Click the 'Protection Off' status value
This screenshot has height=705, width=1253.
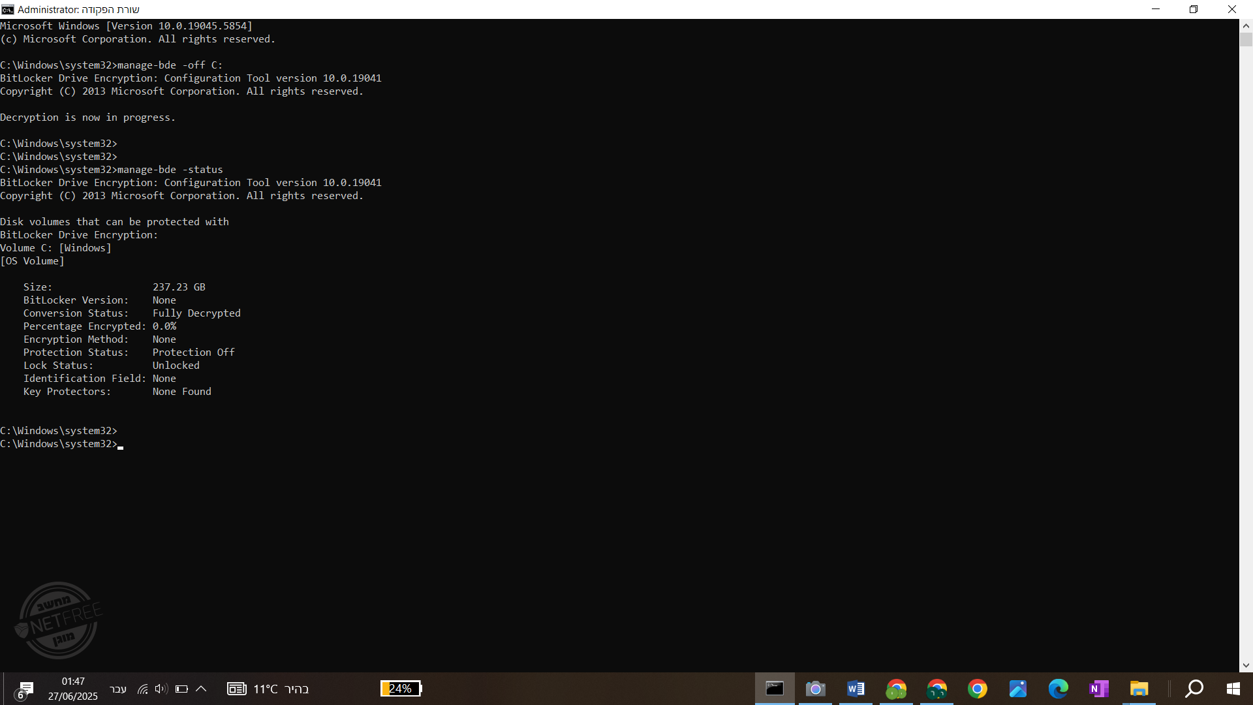(x=193, y=352)
